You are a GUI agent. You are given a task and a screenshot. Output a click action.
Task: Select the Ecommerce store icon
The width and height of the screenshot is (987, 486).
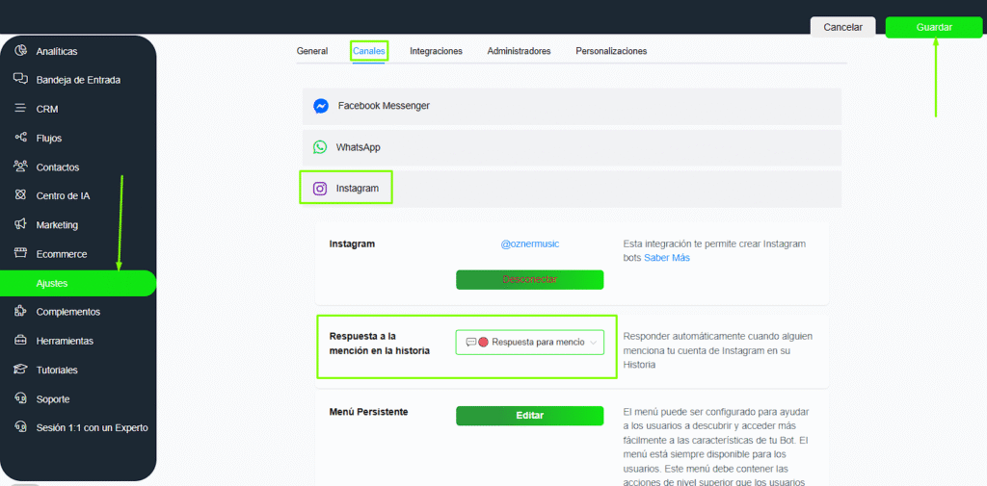click(x=20, y=254)
